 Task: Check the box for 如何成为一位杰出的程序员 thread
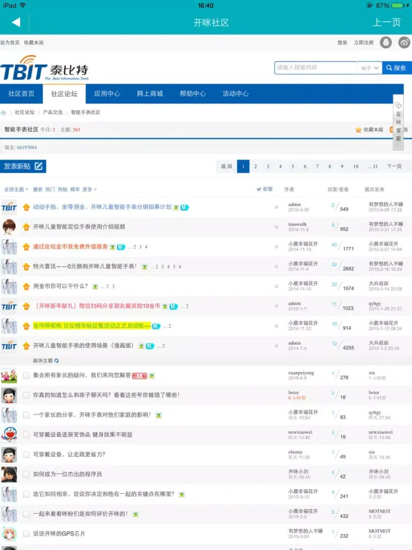pos(26,475)
